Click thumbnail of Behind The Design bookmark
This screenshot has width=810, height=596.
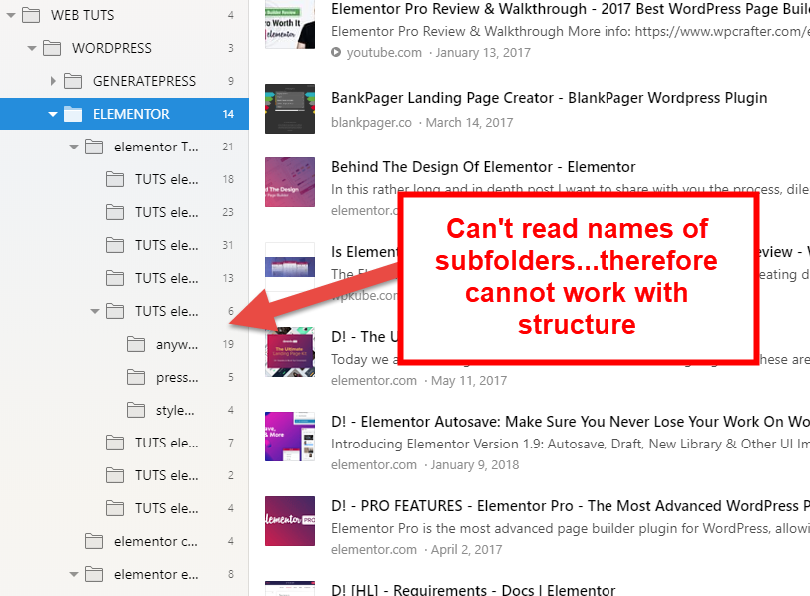click(290, 182)
